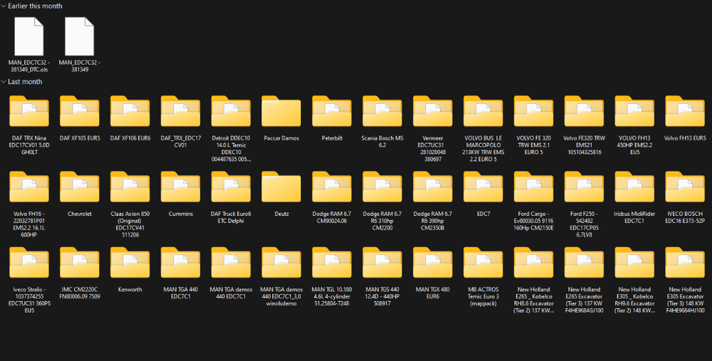Open New Holland E265 Kobelco RH8.6 folder
The height and width of the screenshot is (361, 712).
tap(533, 263)
